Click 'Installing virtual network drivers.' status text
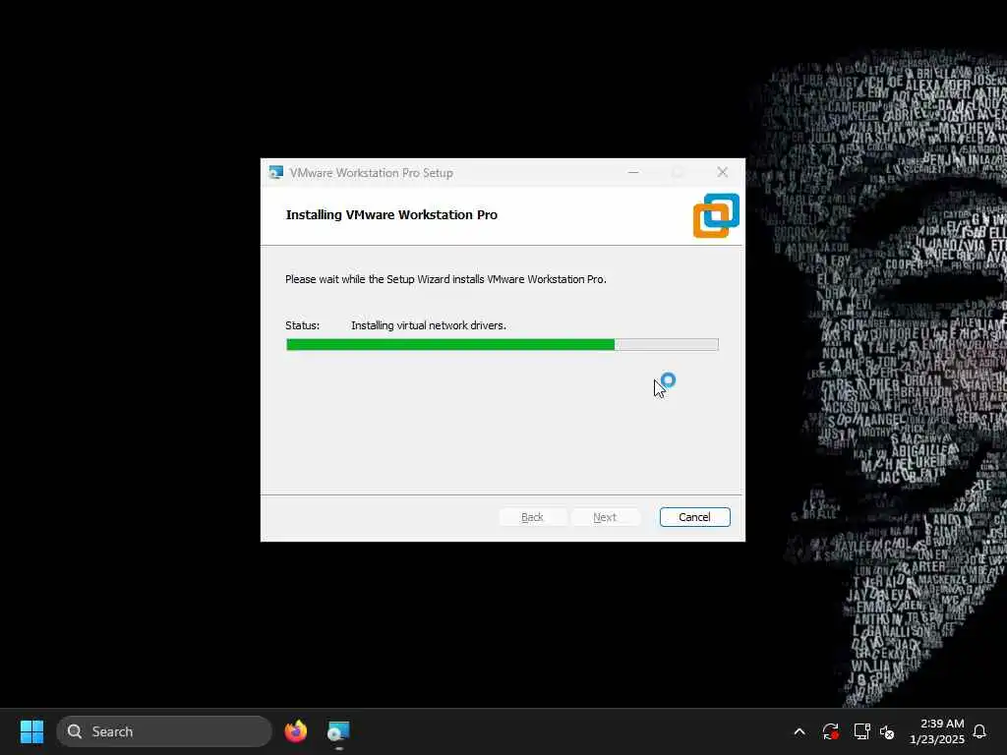Viewport: 1007px width, 755px height. coord(429,325)
